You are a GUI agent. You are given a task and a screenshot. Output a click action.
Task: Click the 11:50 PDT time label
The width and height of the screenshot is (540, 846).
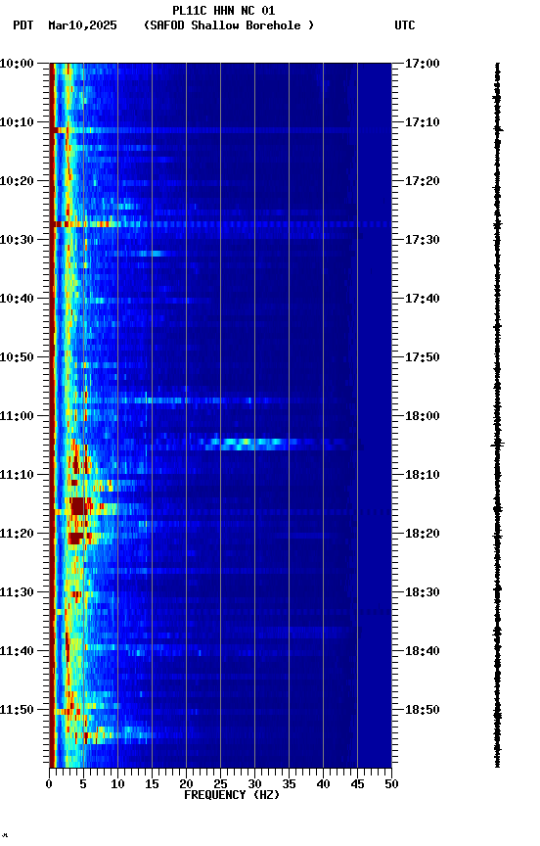[17, 711]
